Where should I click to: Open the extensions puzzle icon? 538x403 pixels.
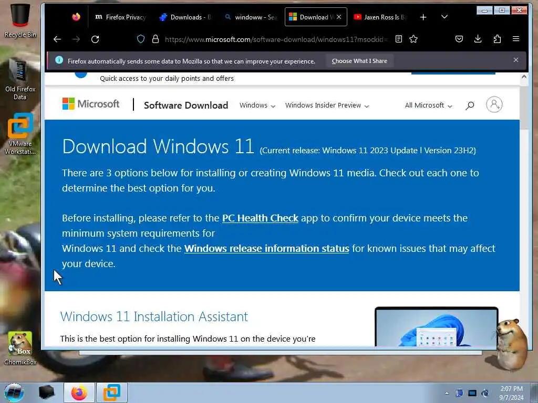point(497,39)
